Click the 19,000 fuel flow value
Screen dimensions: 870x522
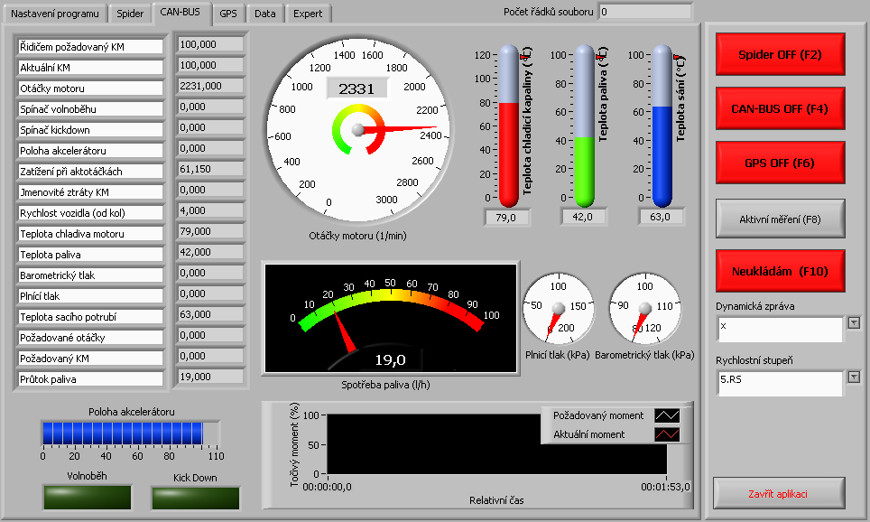211,377
